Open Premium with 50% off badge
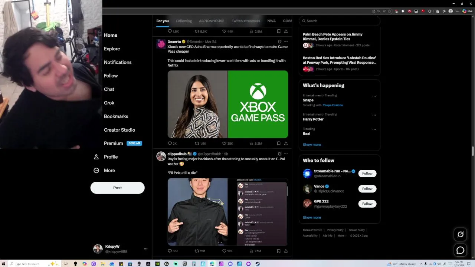Viewport: 475px width, 267px height. (x=122, y=144)
